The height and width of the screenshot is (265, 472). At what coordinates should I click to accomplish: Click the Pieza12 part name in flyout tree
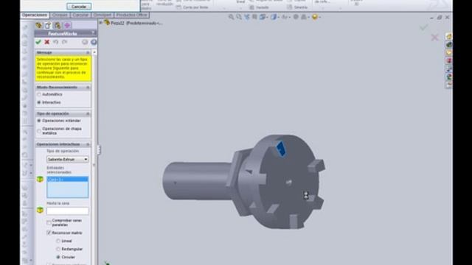click(x=118, y=23)
